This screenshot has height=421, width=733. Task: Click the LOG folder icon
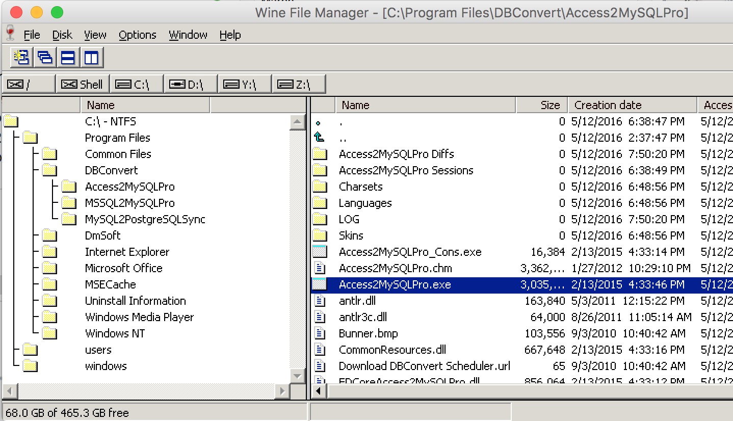[320, 219]
